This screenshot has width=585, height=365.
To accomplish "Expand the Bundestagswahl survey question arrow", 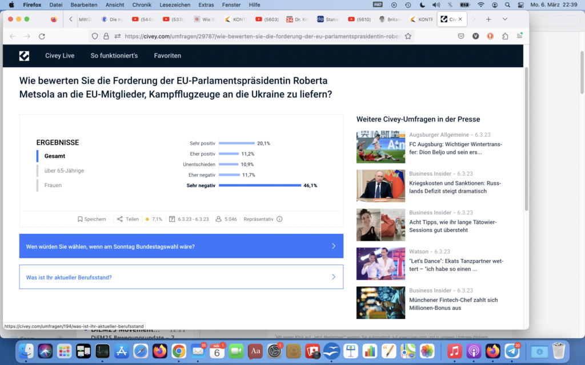I will tap(334, 246).
